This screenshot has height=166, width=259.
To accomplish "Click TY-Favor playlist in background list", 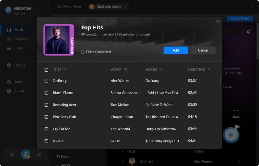I will click(63, 156).
